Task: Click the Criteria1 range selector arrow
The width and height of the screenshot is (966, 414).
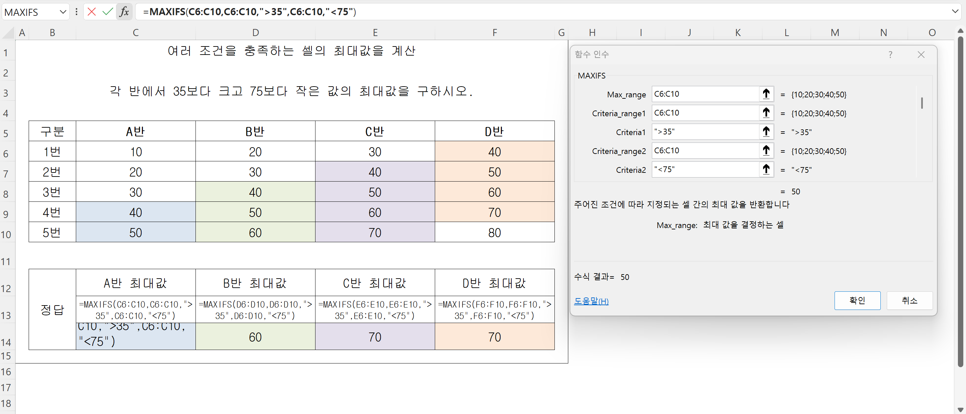Action: [x=766, y=132]
